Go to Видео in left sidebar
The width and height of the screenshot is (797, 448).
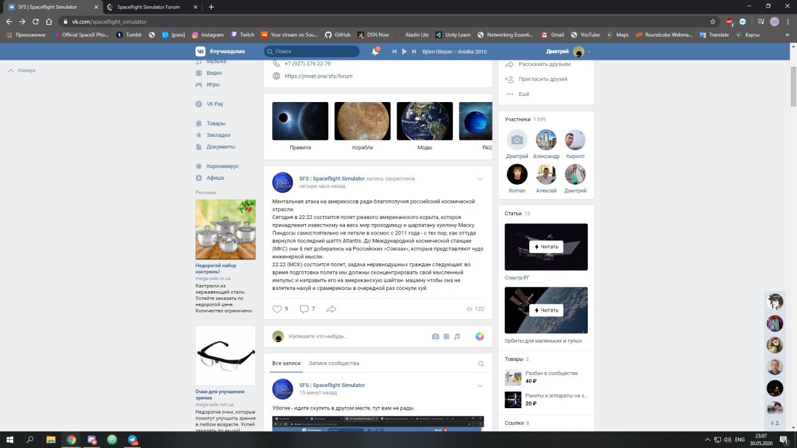(214, 73)
